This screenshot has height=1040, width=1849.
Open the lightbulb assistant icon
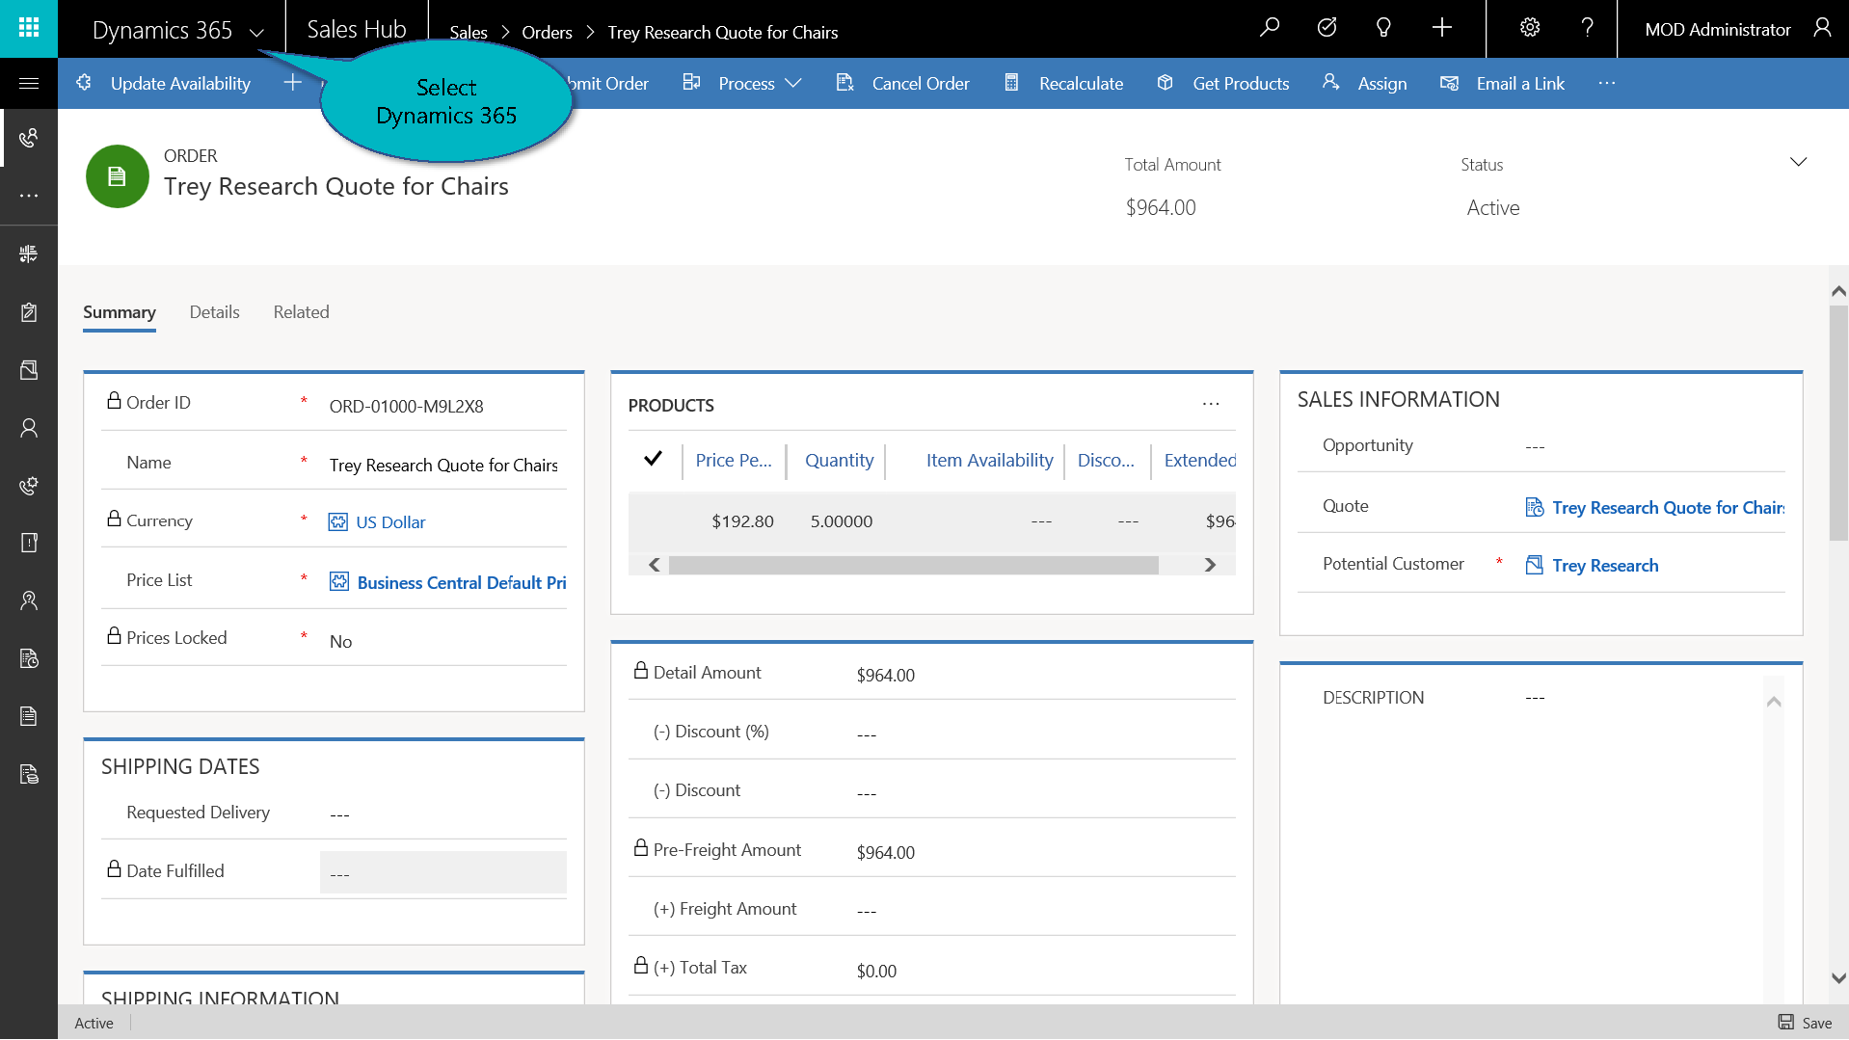(x=1383, y=28)
